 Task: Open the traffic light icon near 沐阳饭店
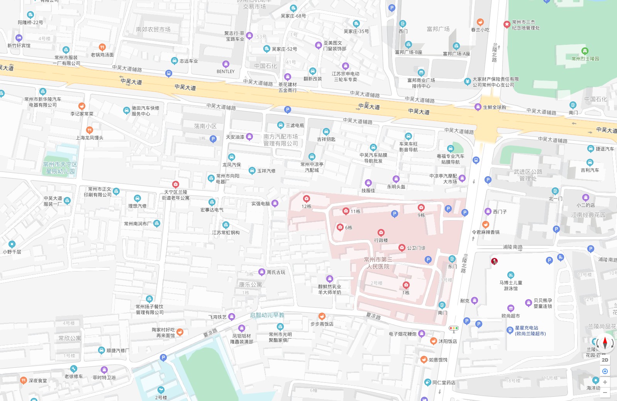coord(454,329)
